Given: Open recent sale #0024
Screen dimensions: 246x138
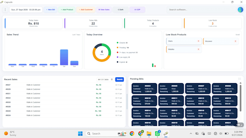Looking at the screenshot, I should pyautogui.click(x=64, y=116).
